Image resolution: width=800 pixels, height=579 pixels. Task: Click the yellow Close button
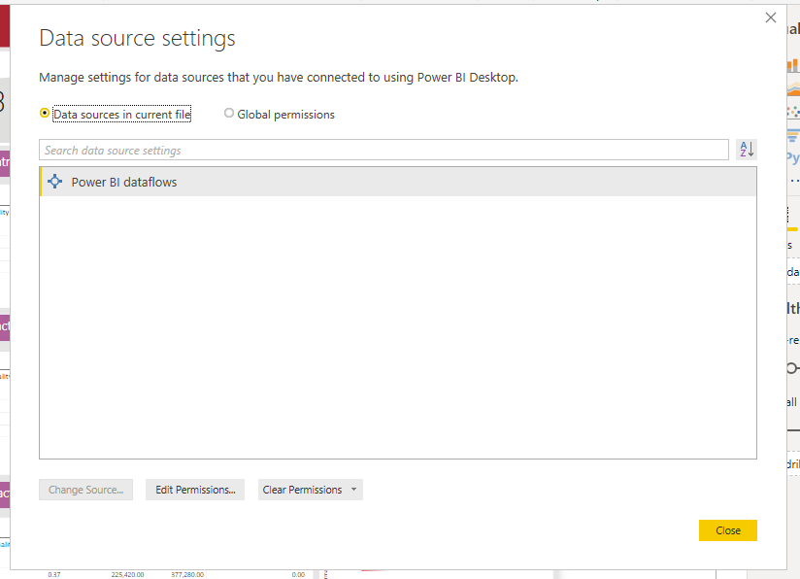(x=727, y=530)
